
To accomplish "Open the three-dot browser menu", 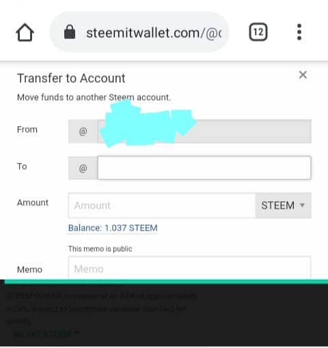I will (x=299, y=32).
